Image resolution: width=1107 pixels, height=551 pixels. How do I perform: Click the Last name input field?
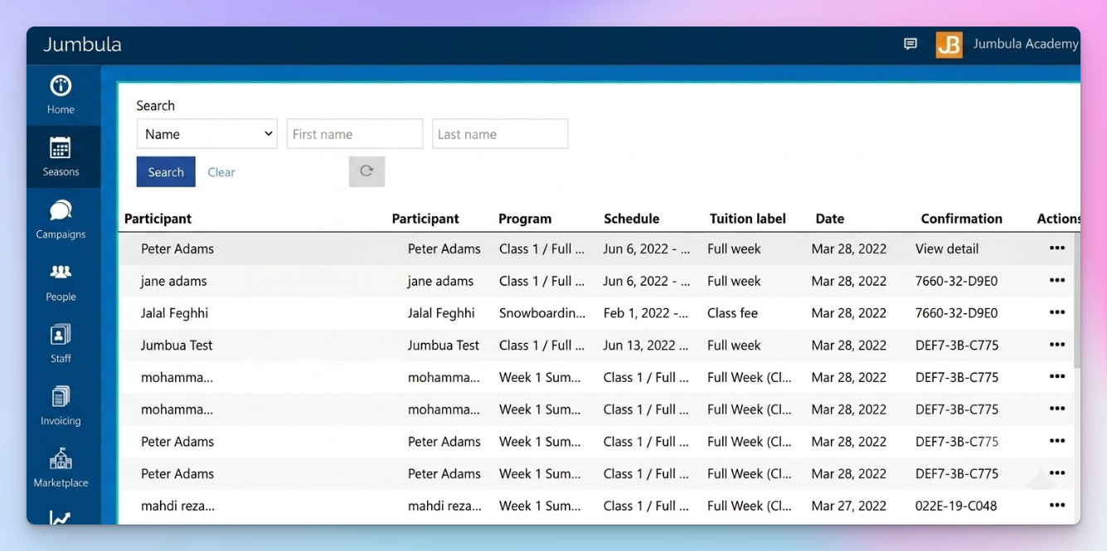tap(500, 134)
